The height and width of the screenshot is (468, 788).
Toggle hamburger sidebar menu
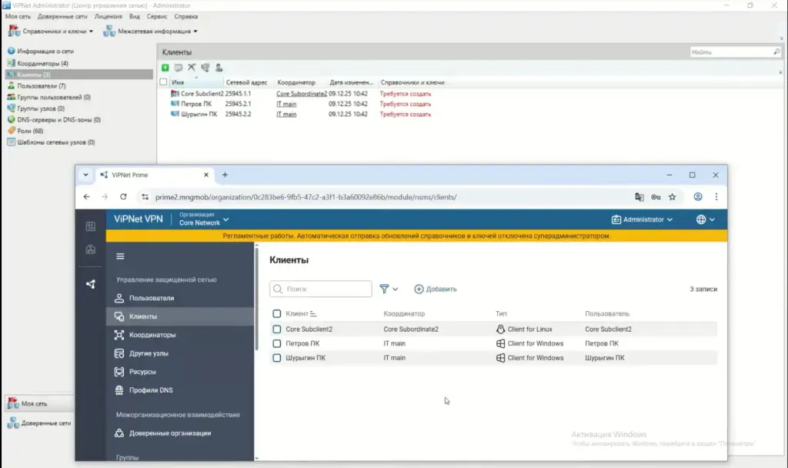pyautogui.click(x=120, y=256)
